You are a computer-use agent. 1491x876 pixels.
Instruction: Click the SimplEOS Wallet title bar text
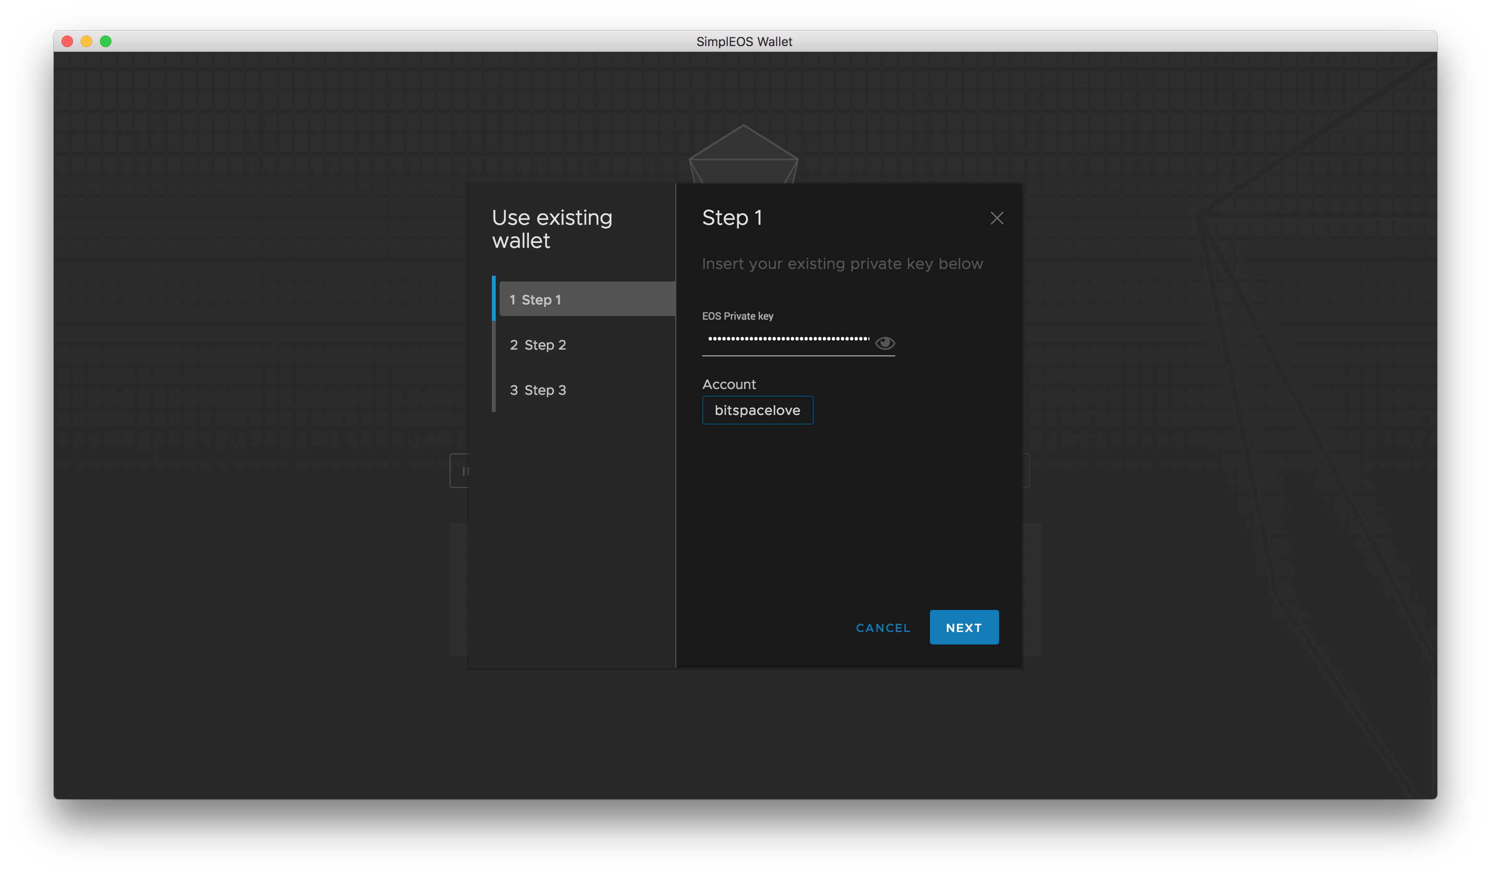tap(744, 41)
